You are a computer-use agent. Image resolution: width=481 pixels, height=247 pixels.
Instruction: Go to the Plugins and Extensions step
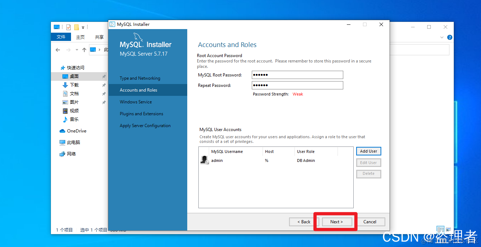coord(141,114)
